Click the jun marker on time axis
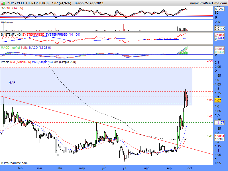Viewport: 228px width, 171px height. 104,168
